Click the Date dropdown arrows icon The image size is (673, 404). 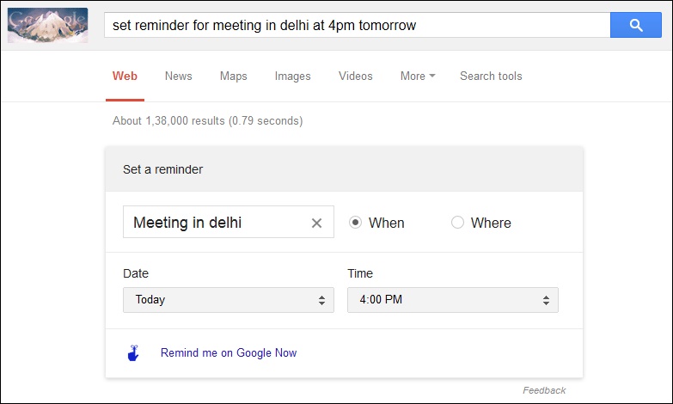[321, 300]
